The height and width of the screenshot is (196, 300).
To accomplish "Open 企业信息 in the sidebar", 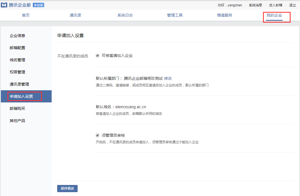I will tap(17, 36).
